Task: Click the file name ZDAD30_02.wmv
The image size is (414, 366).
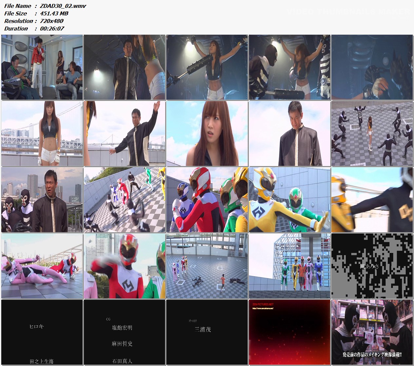Action: tap(63, 6)
